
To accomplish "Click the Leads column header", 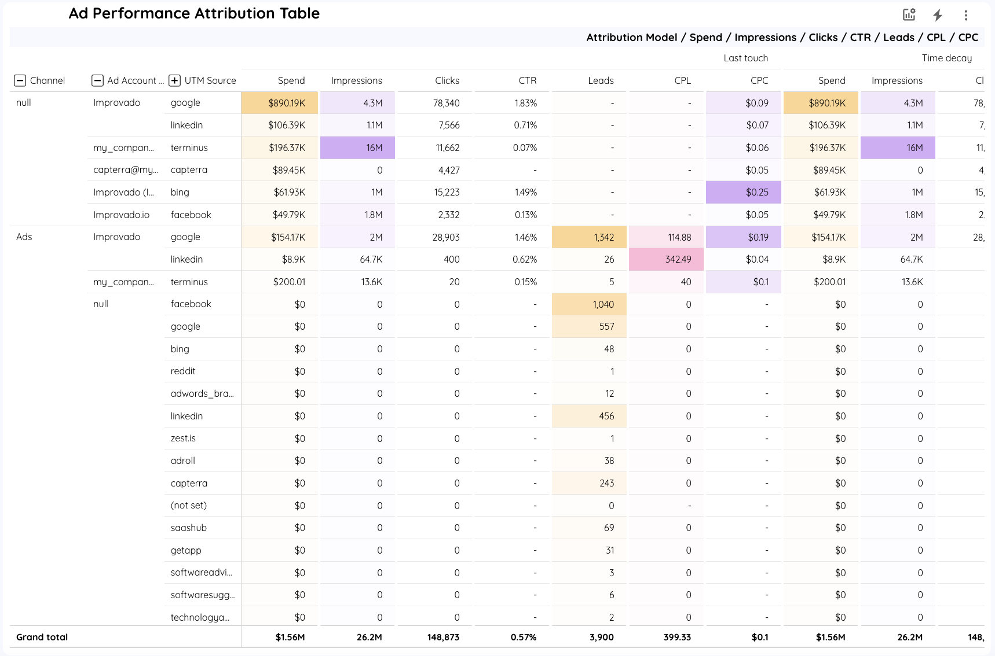I will pyautogui.click(x=601, y=80).
